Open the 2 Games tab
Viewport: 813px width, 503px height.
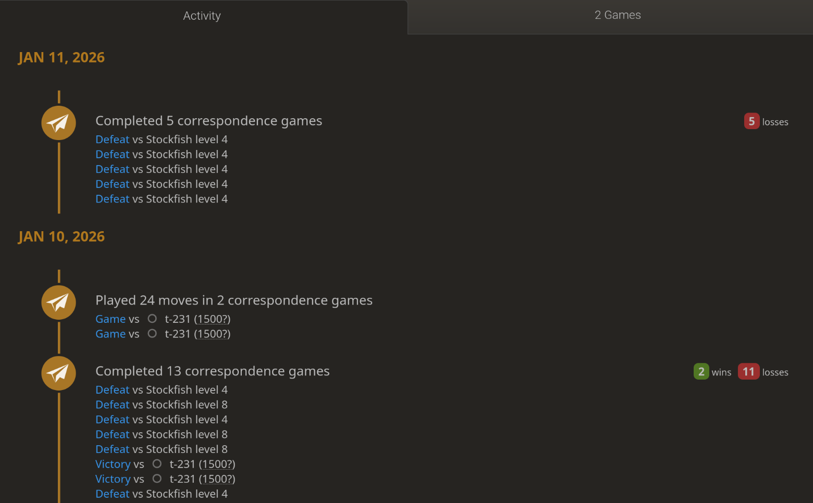(617, 16)
